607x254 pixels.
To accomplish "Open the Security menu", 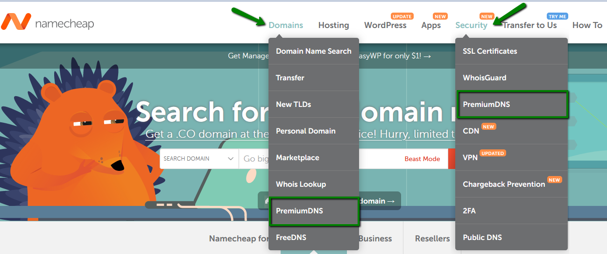I will (x=471, y=25).
